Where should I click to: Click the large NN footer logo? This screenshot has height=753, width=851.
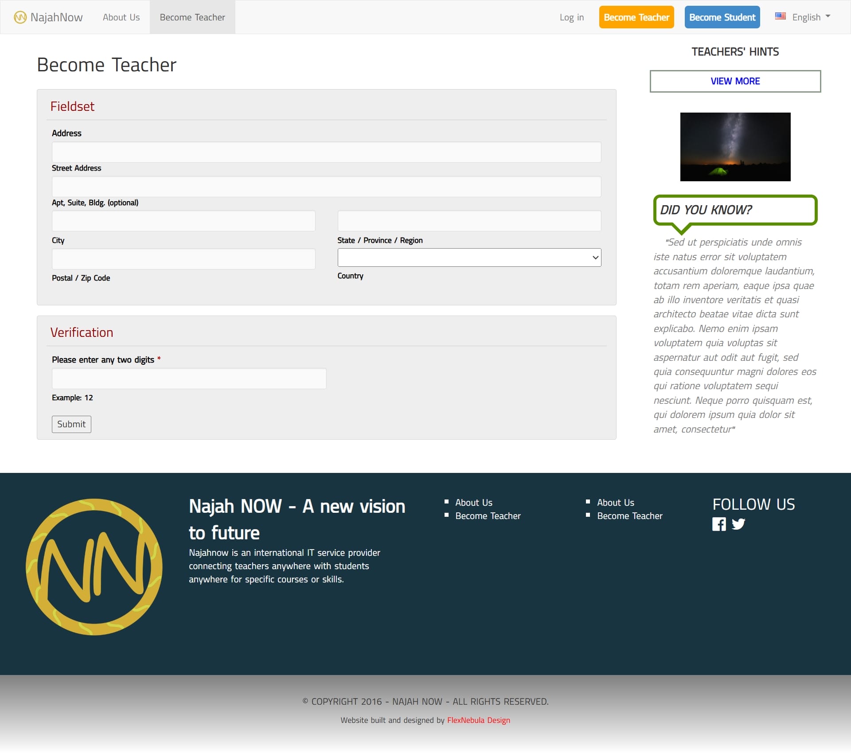[x=94, y=567]
